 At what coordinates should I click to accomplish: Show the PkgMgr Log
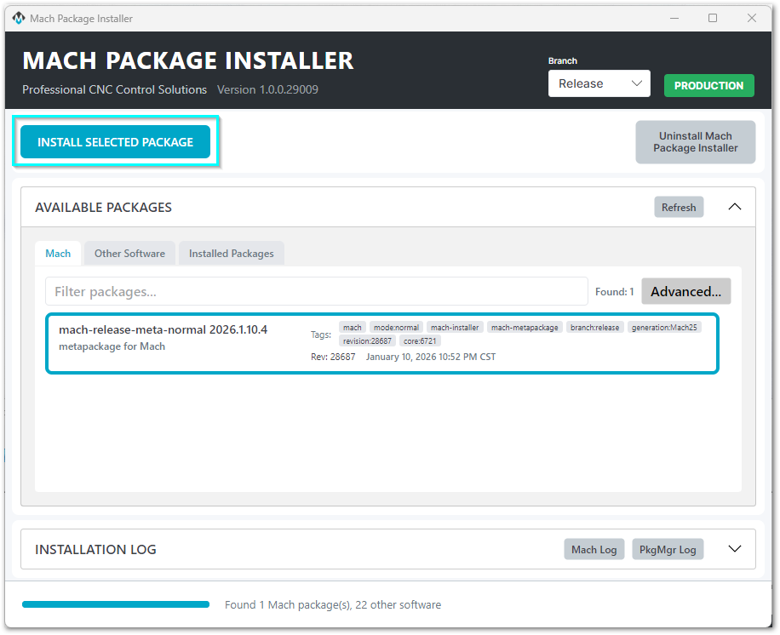tap(668, 549)
